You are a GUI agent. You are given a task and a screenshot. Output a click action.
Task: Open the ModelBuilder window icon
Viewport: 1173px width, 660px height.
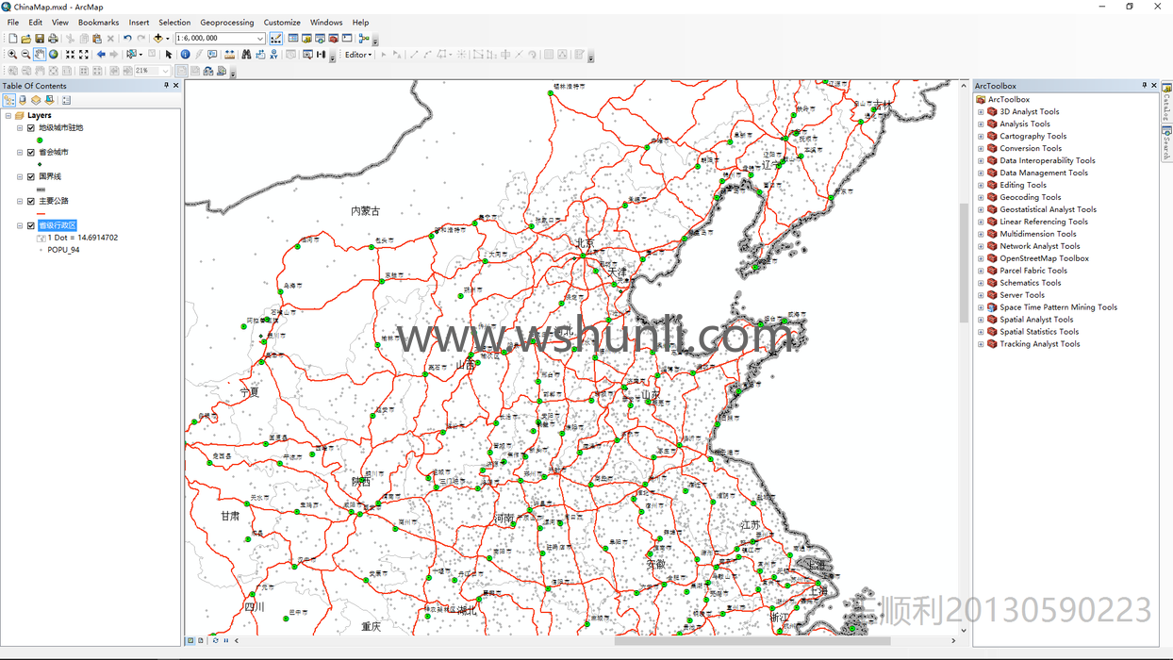363,39
